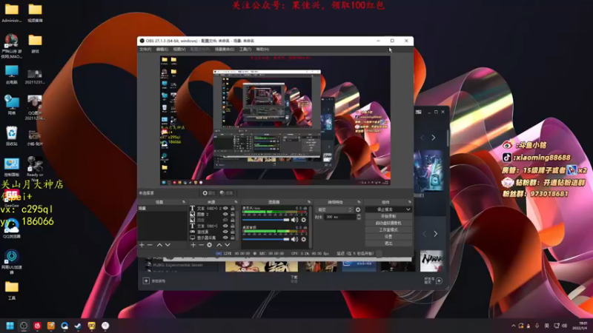Click the 时长 duration field showing 300 ms
This screenshot has height=333, width=593.
(340, 217)
